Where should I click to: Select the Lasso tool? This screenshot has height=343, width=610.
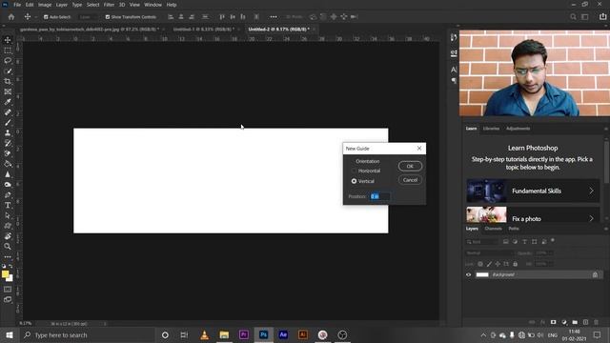pyautogui.click(x=8, y=61)
